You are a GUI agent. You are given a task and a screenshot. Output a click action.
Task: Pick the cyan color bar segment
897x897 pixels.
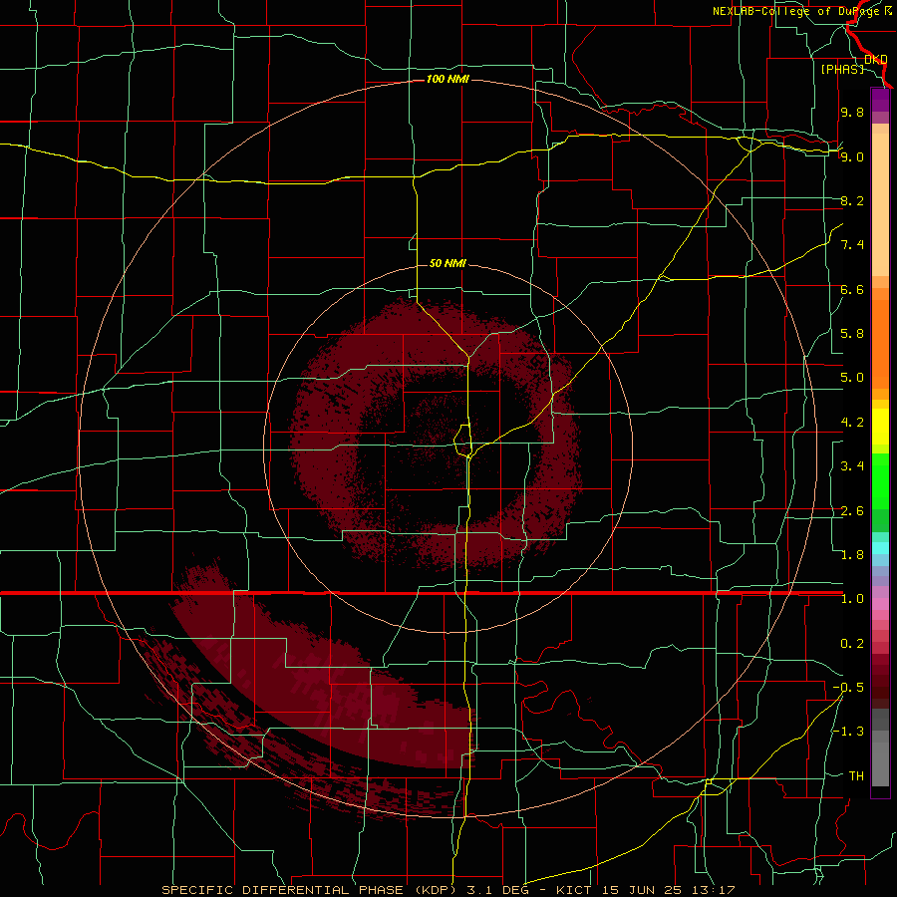[880, 548]
